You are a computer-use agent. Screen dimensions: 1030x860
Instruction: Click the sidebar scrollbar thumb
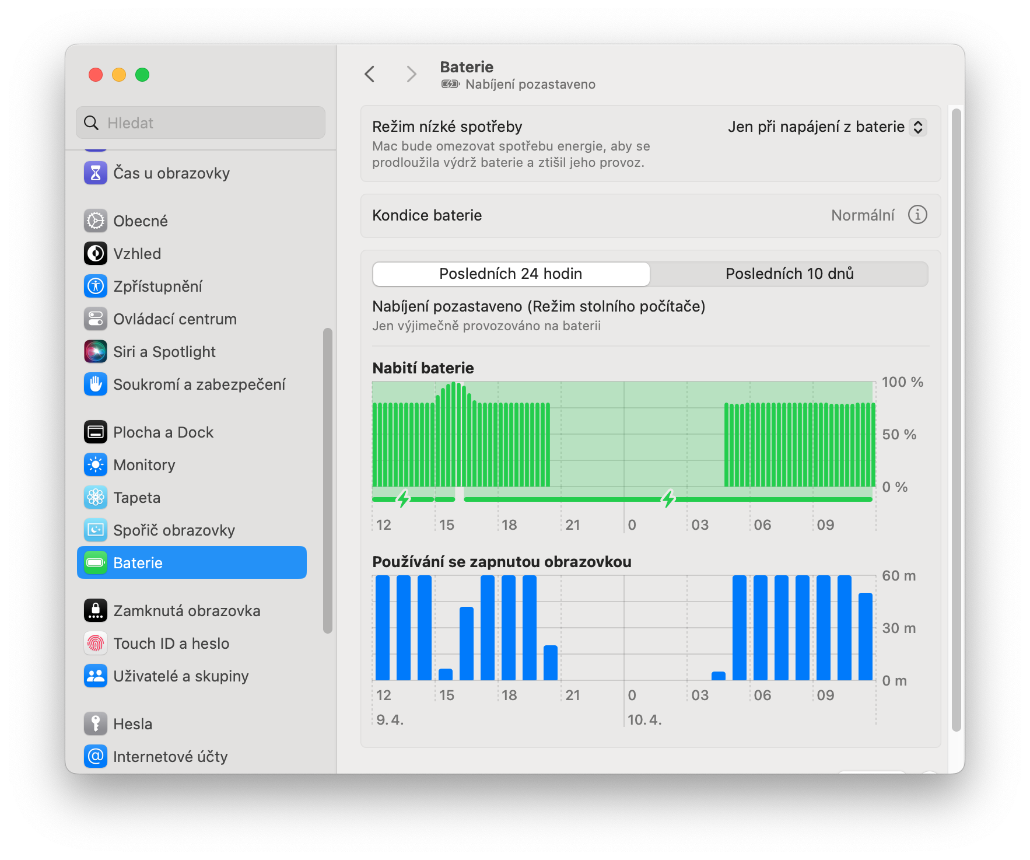[x=328, y=481]
